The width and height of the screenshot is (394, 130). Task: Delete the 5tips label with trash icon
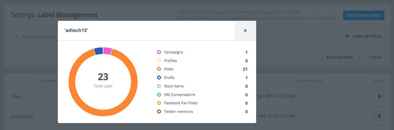tap(379, 96)
